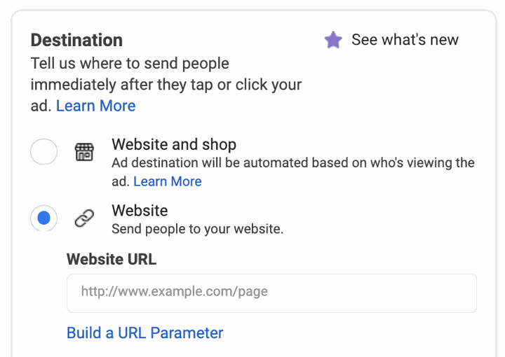Screen dimensions: 505x357
Task: Click Tell us where to send people text
Action: point(130,63)
